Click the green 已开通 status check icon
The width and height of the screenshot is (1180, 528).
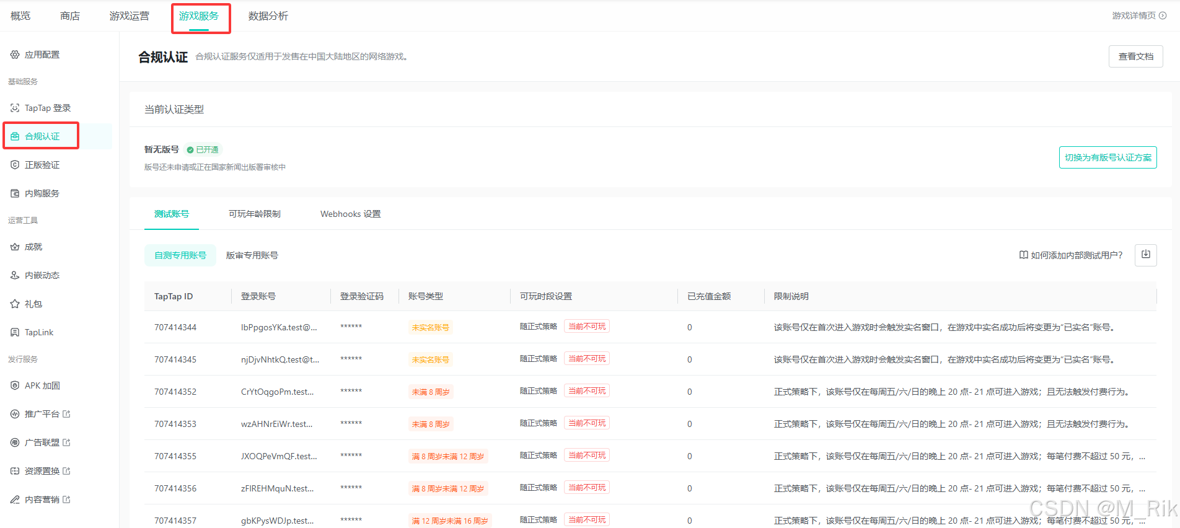(190, 150)
